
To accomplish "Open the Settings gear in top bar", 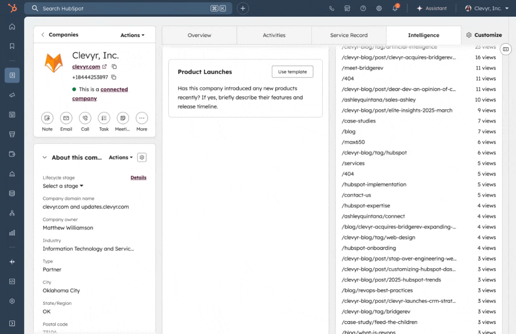I will (379, 8).
